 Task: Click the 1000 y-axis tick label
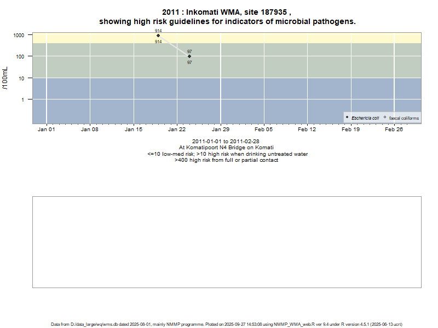[18, 35]
